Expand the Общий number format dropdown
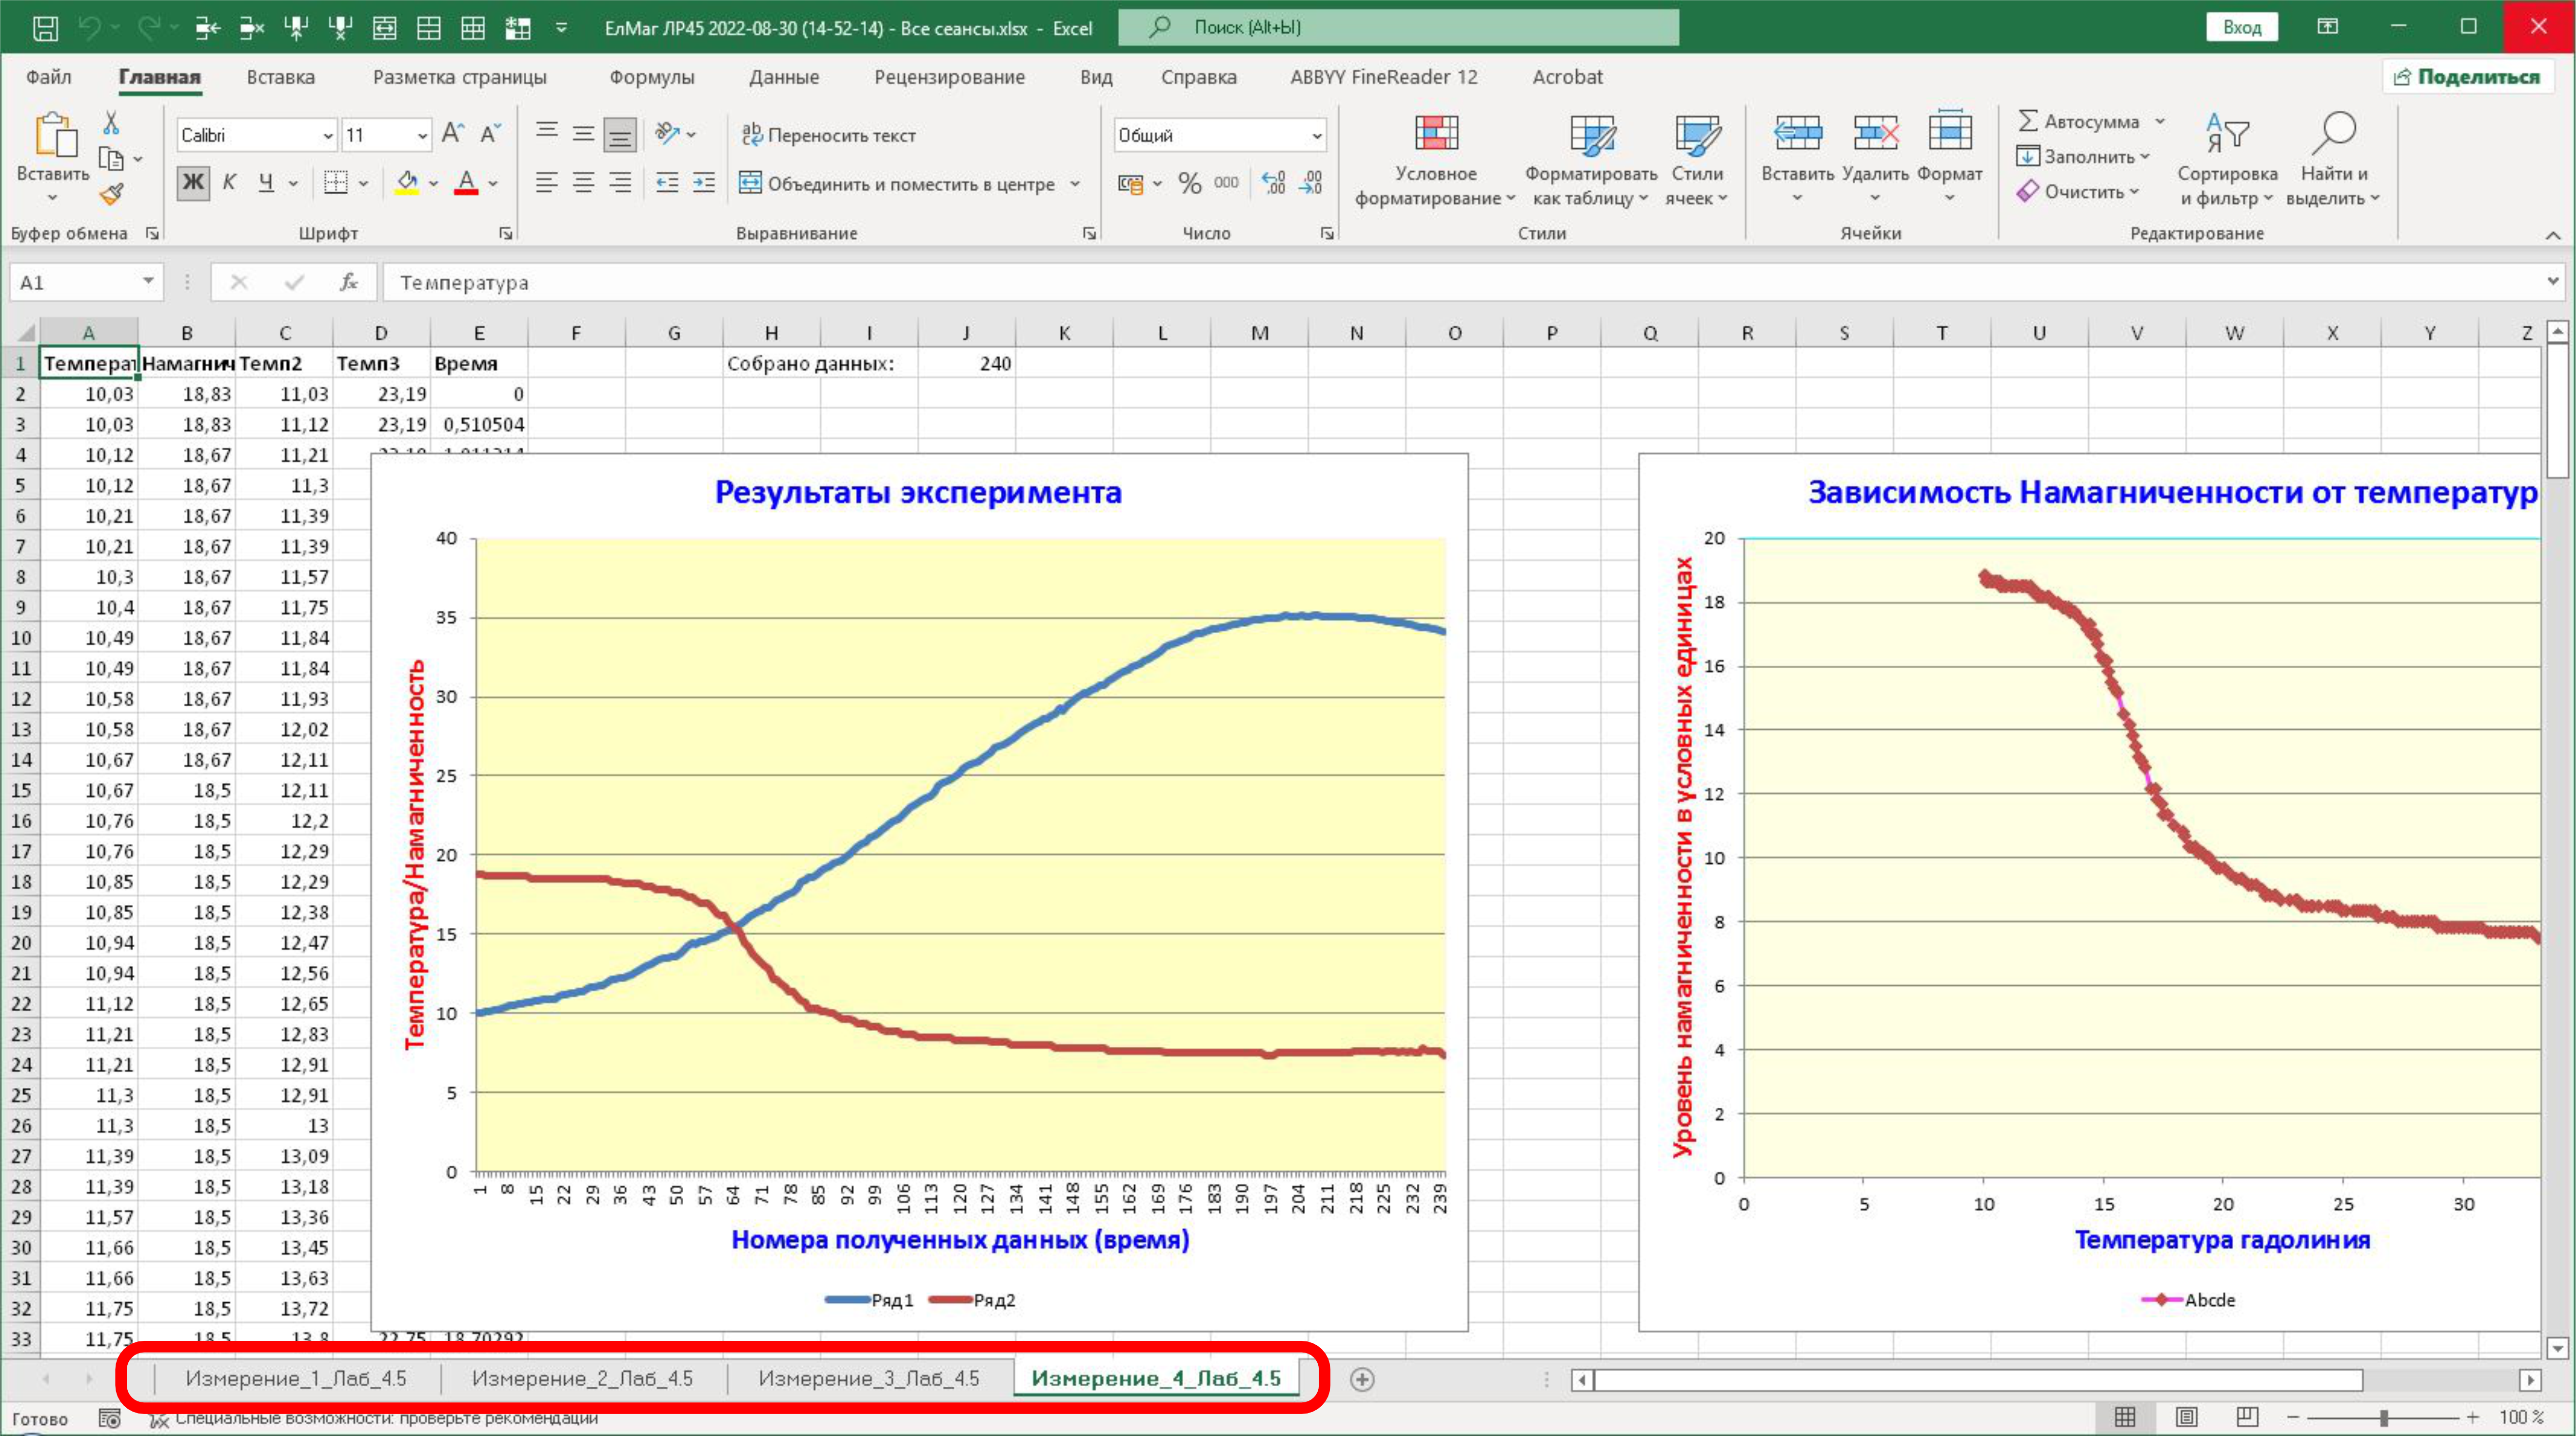This screenshot has width=2576, height=1436. coord(1316,135)
